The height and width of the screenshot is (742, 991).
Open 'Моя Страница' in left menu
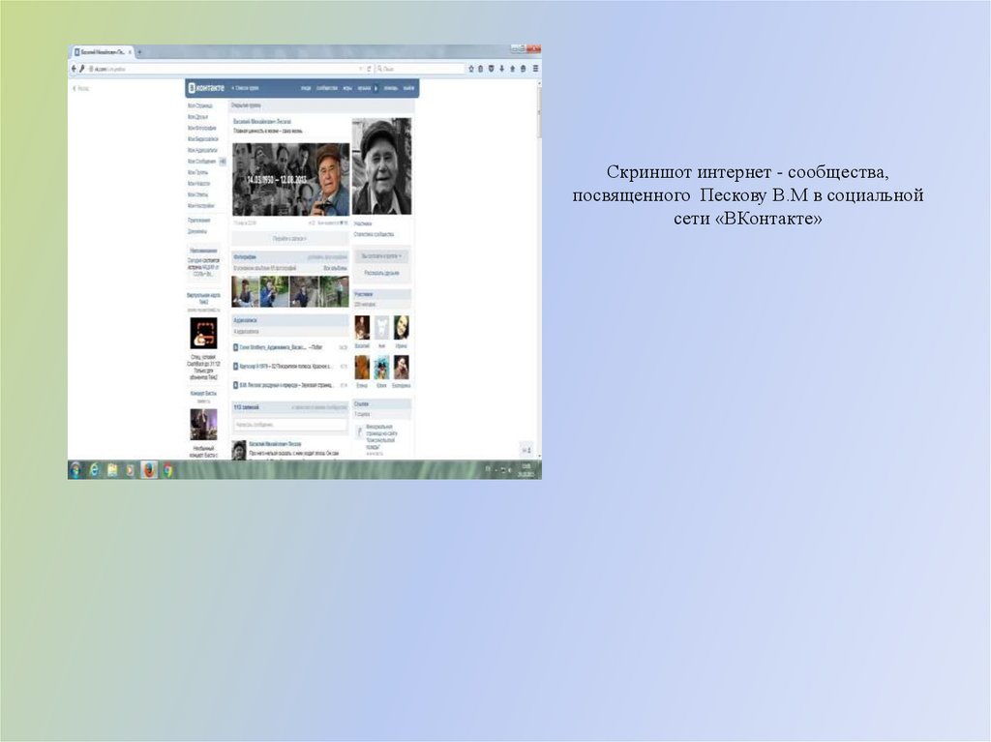tap(199, 106)
